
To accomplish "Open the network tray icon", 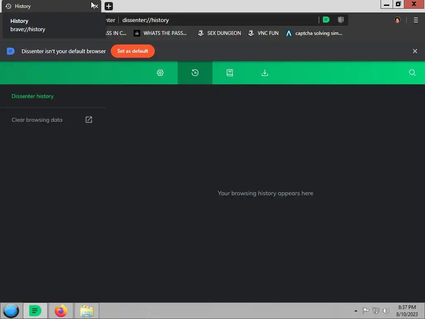I will coord(376,311).
